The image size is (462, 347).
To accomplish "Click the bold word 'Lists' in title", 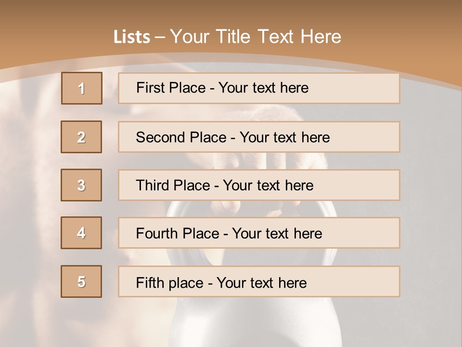I will (x=131, y=37).
